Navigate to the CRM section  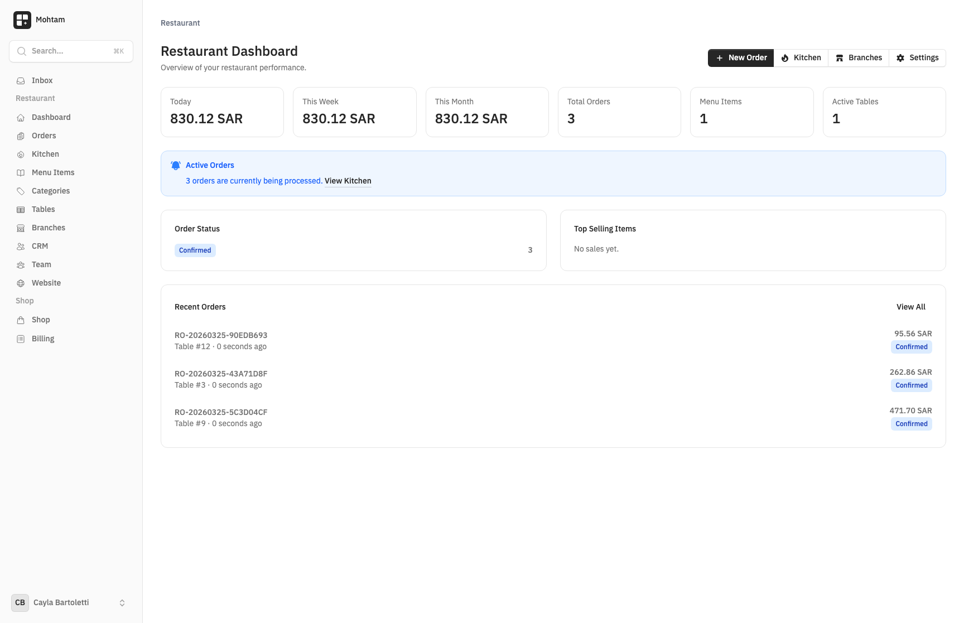point(40,246)
